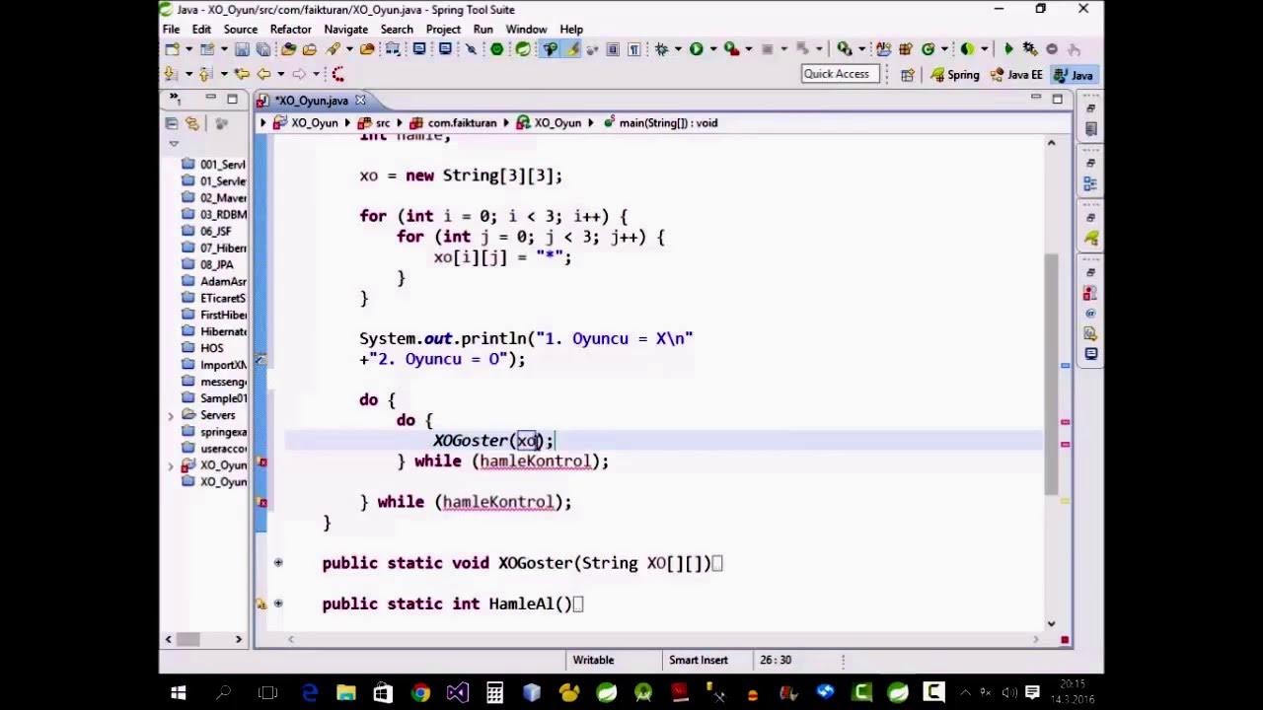Select the 06_JSF project in explorer
The width and height of the screenshot is (1263, 710).
(x=207, y=231)
